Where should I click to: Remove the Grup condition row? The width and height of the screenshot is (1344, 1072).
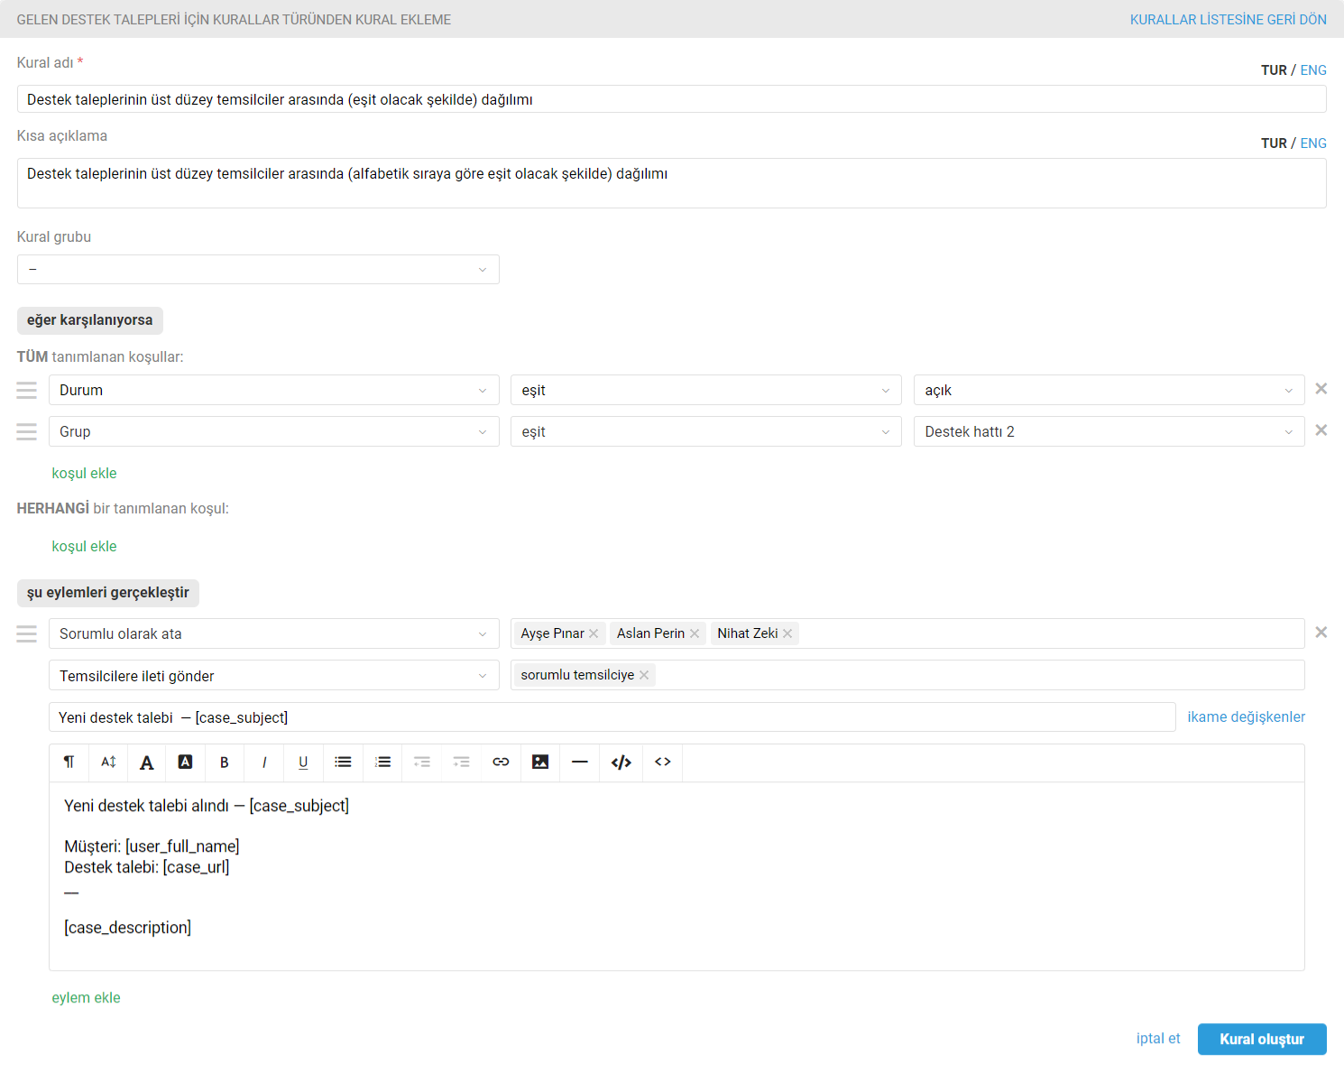1321,430
